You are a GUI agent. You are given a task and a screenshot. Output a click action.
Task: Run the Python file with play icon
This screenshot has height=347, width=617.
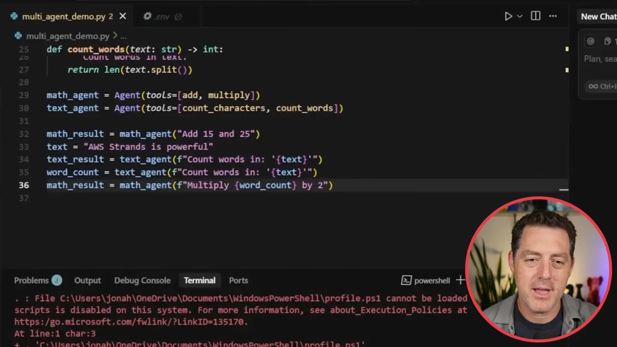pos(508,16)
